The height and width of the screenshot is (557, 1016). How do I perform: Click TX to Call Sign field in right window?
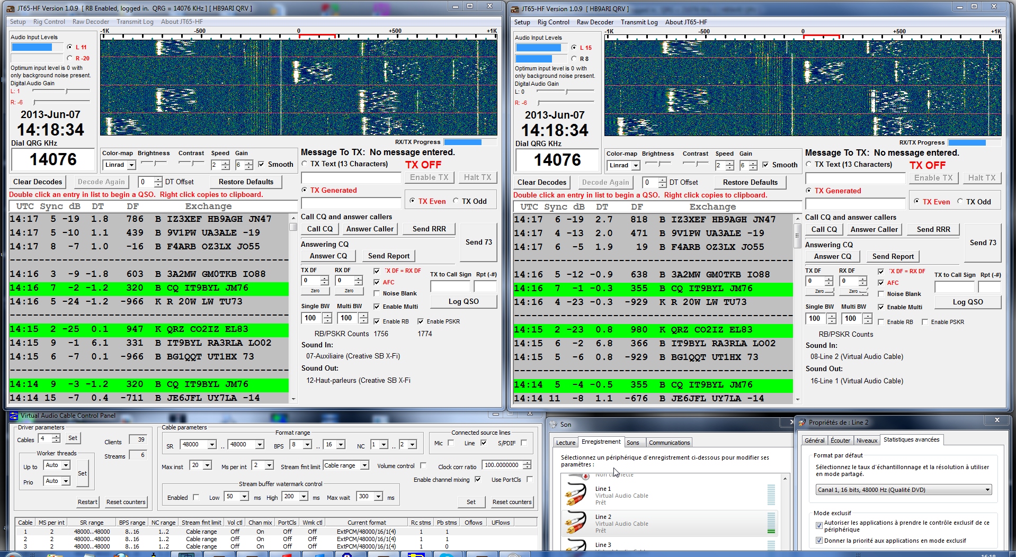(x=954, y=287)
